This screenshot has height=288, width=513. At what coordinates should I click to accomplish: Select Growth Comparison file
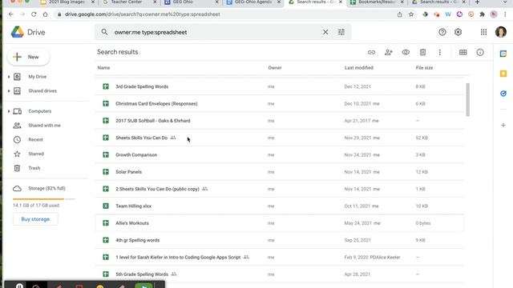pos(280,154)
